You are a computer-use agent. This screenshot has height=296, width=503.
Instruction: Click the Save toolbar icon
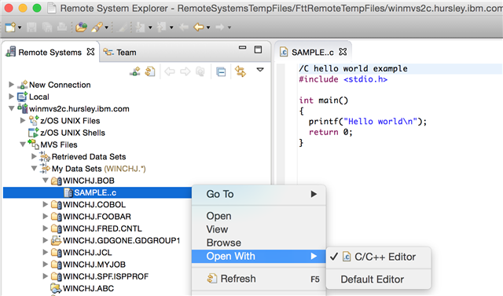(31, 27)
